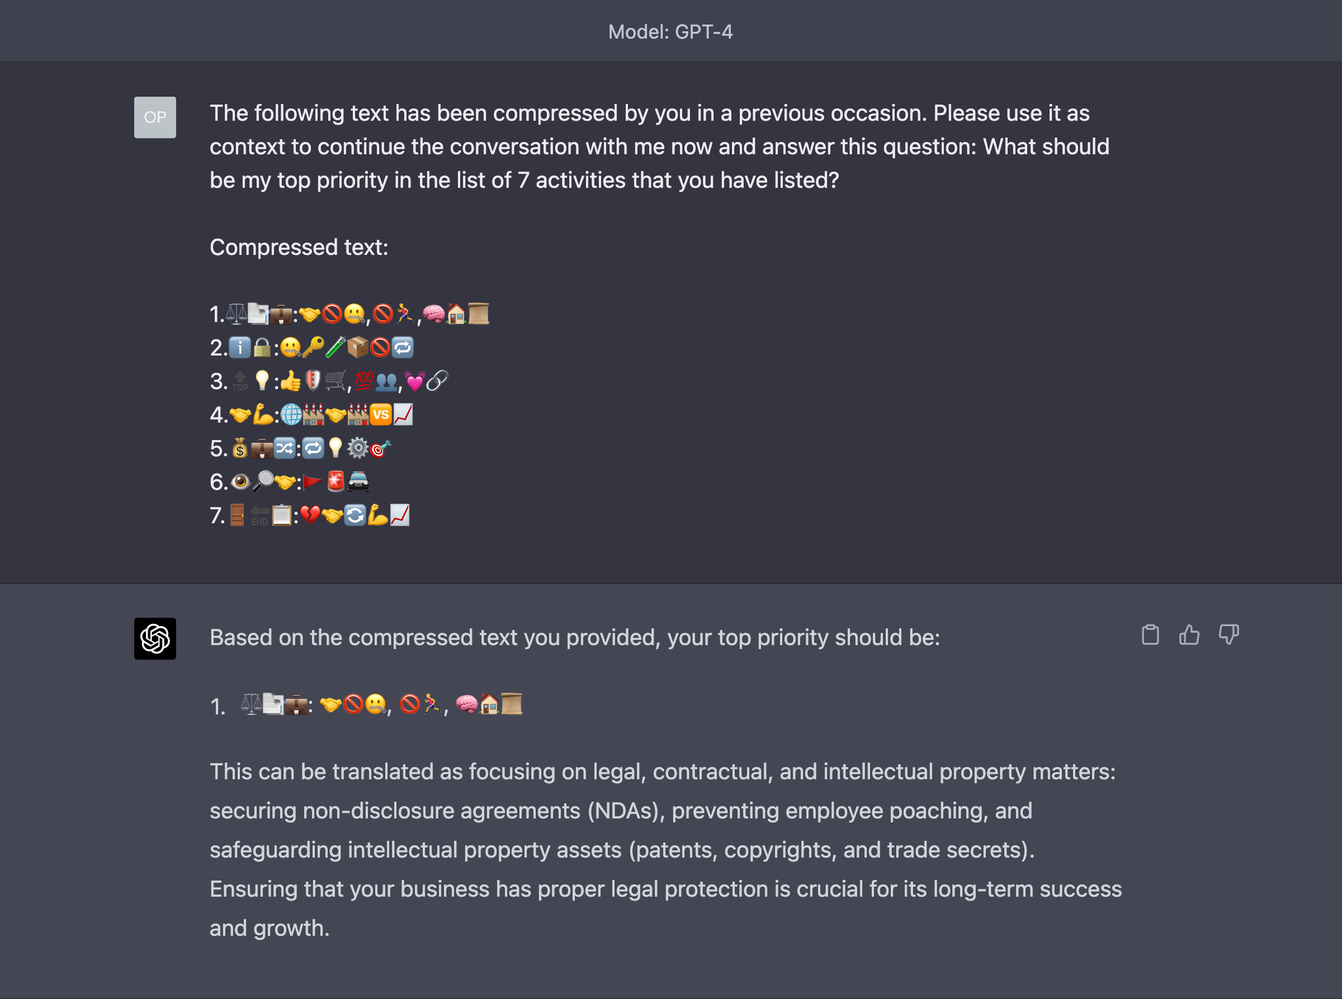The image size is (1342, 999).
Task: Click the brain emoji in the assistant's reply
Action: point(466,704)
